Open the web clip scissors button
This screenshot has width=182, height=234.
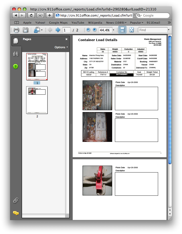tap(40, 15)
